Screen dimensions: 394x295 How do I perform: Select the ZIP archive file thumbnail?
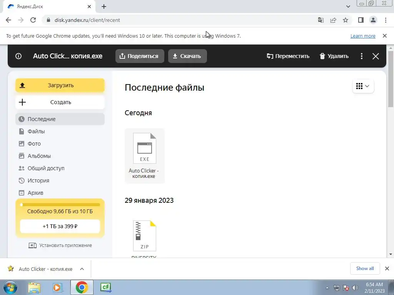coord(145,236)
